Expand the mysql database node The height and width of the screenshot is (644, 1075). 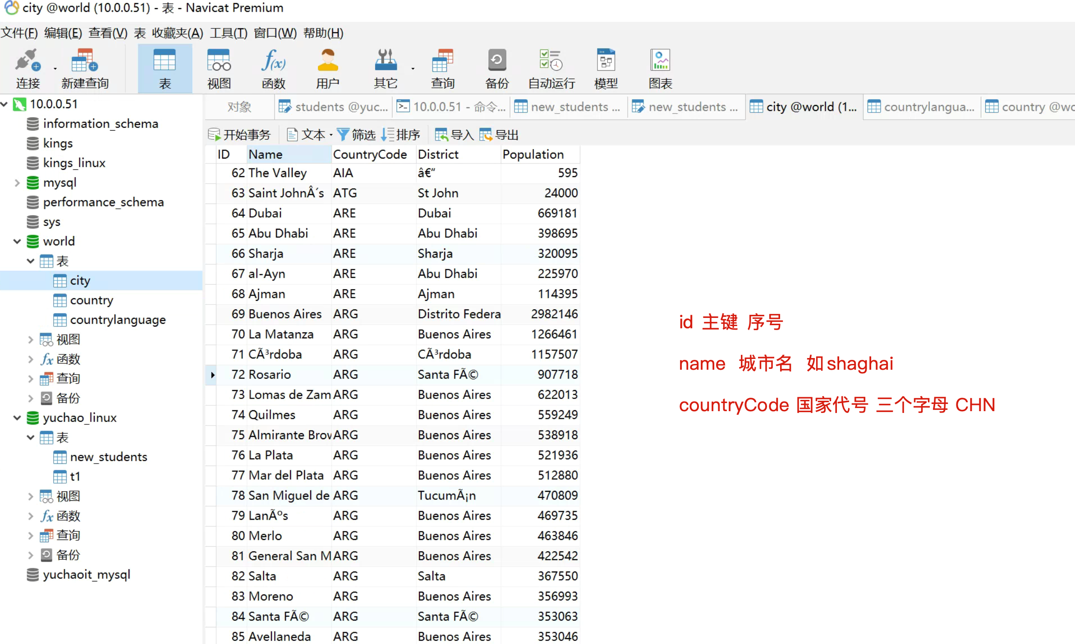click(x=17, y=183)
